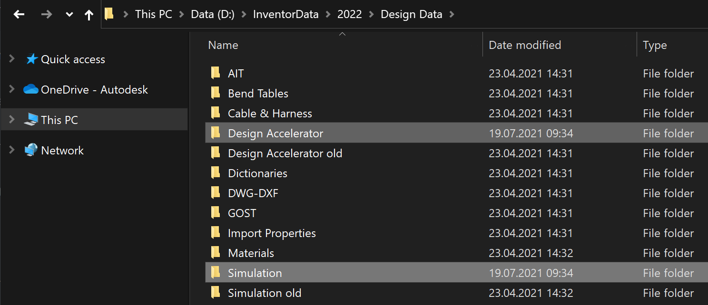This screenshot has height=305, width=708.
Task: Sort files by Name column
Action: point(223,45)
